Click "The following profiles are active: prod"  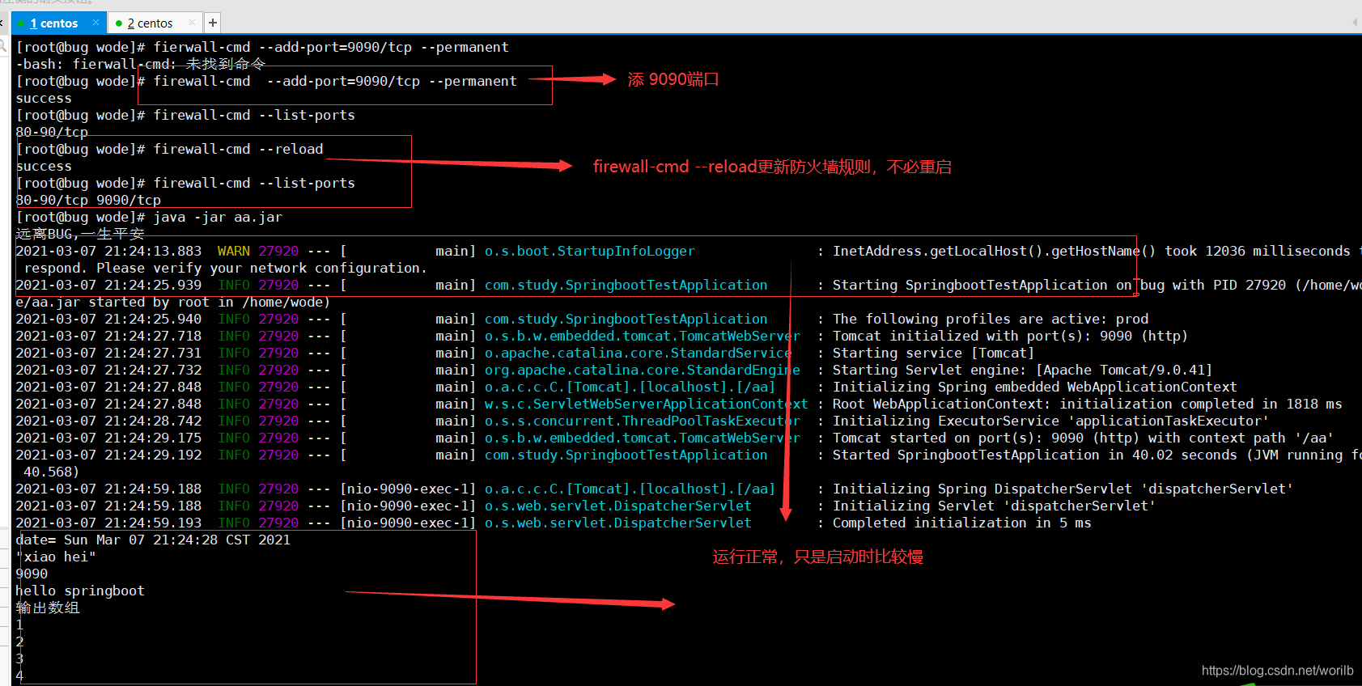(x=991, y=319)
